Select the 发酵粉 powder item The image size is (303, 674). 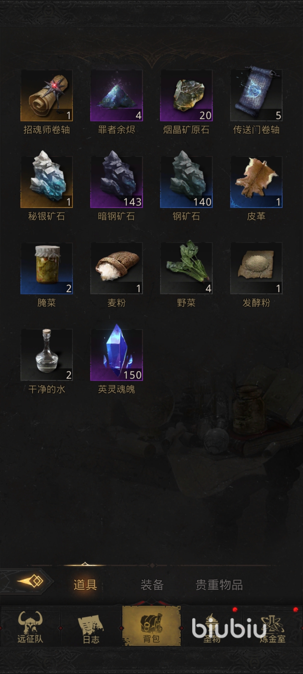tap(256, 268)
